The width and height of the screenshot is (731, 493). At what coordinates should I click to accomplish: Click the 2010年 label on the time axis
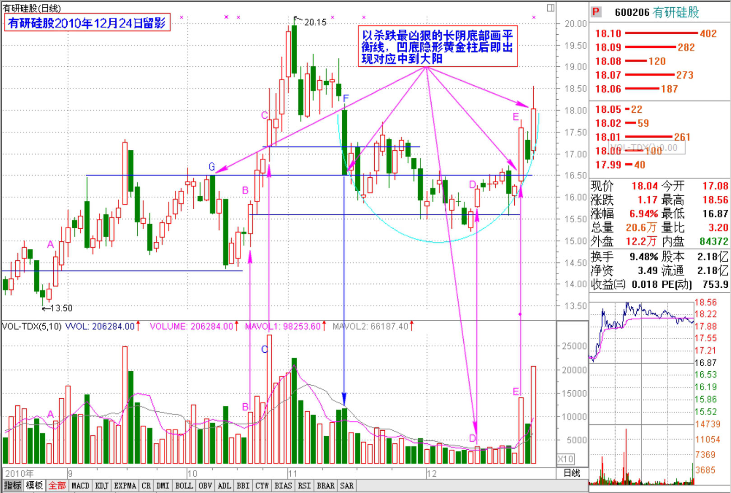coord(19,474)
